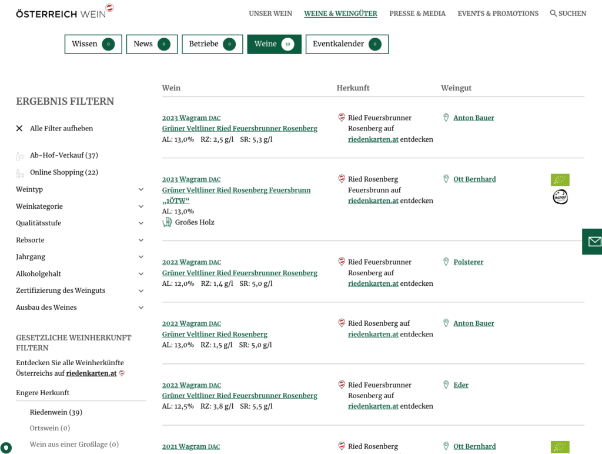This screenshot has width=602, height=454.
Task: Click the Ried marker icon by Ried Rosenberg auf
Action: click(x=342, y=323)
